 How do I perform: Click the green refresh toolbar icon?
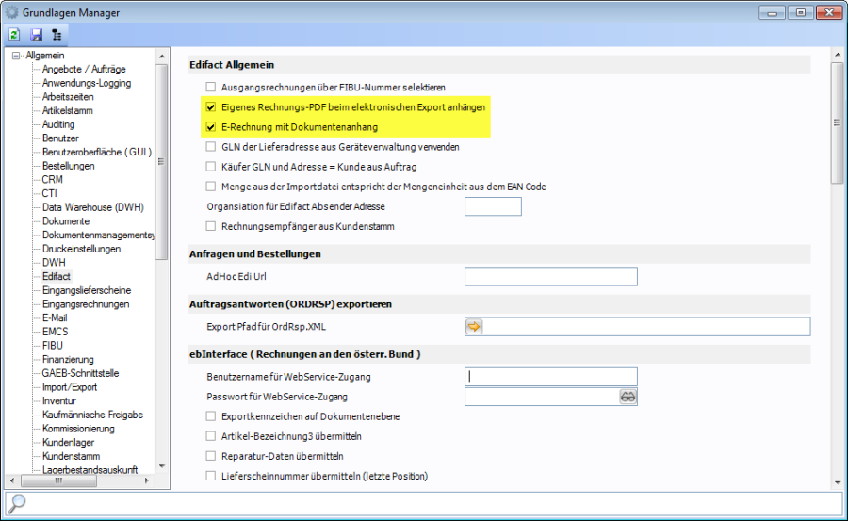coord(15,35)
